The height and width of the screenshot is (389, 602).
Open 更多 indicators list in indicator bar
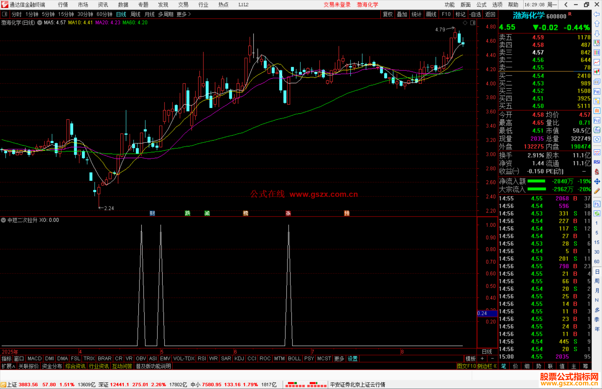tap(339, 359)
